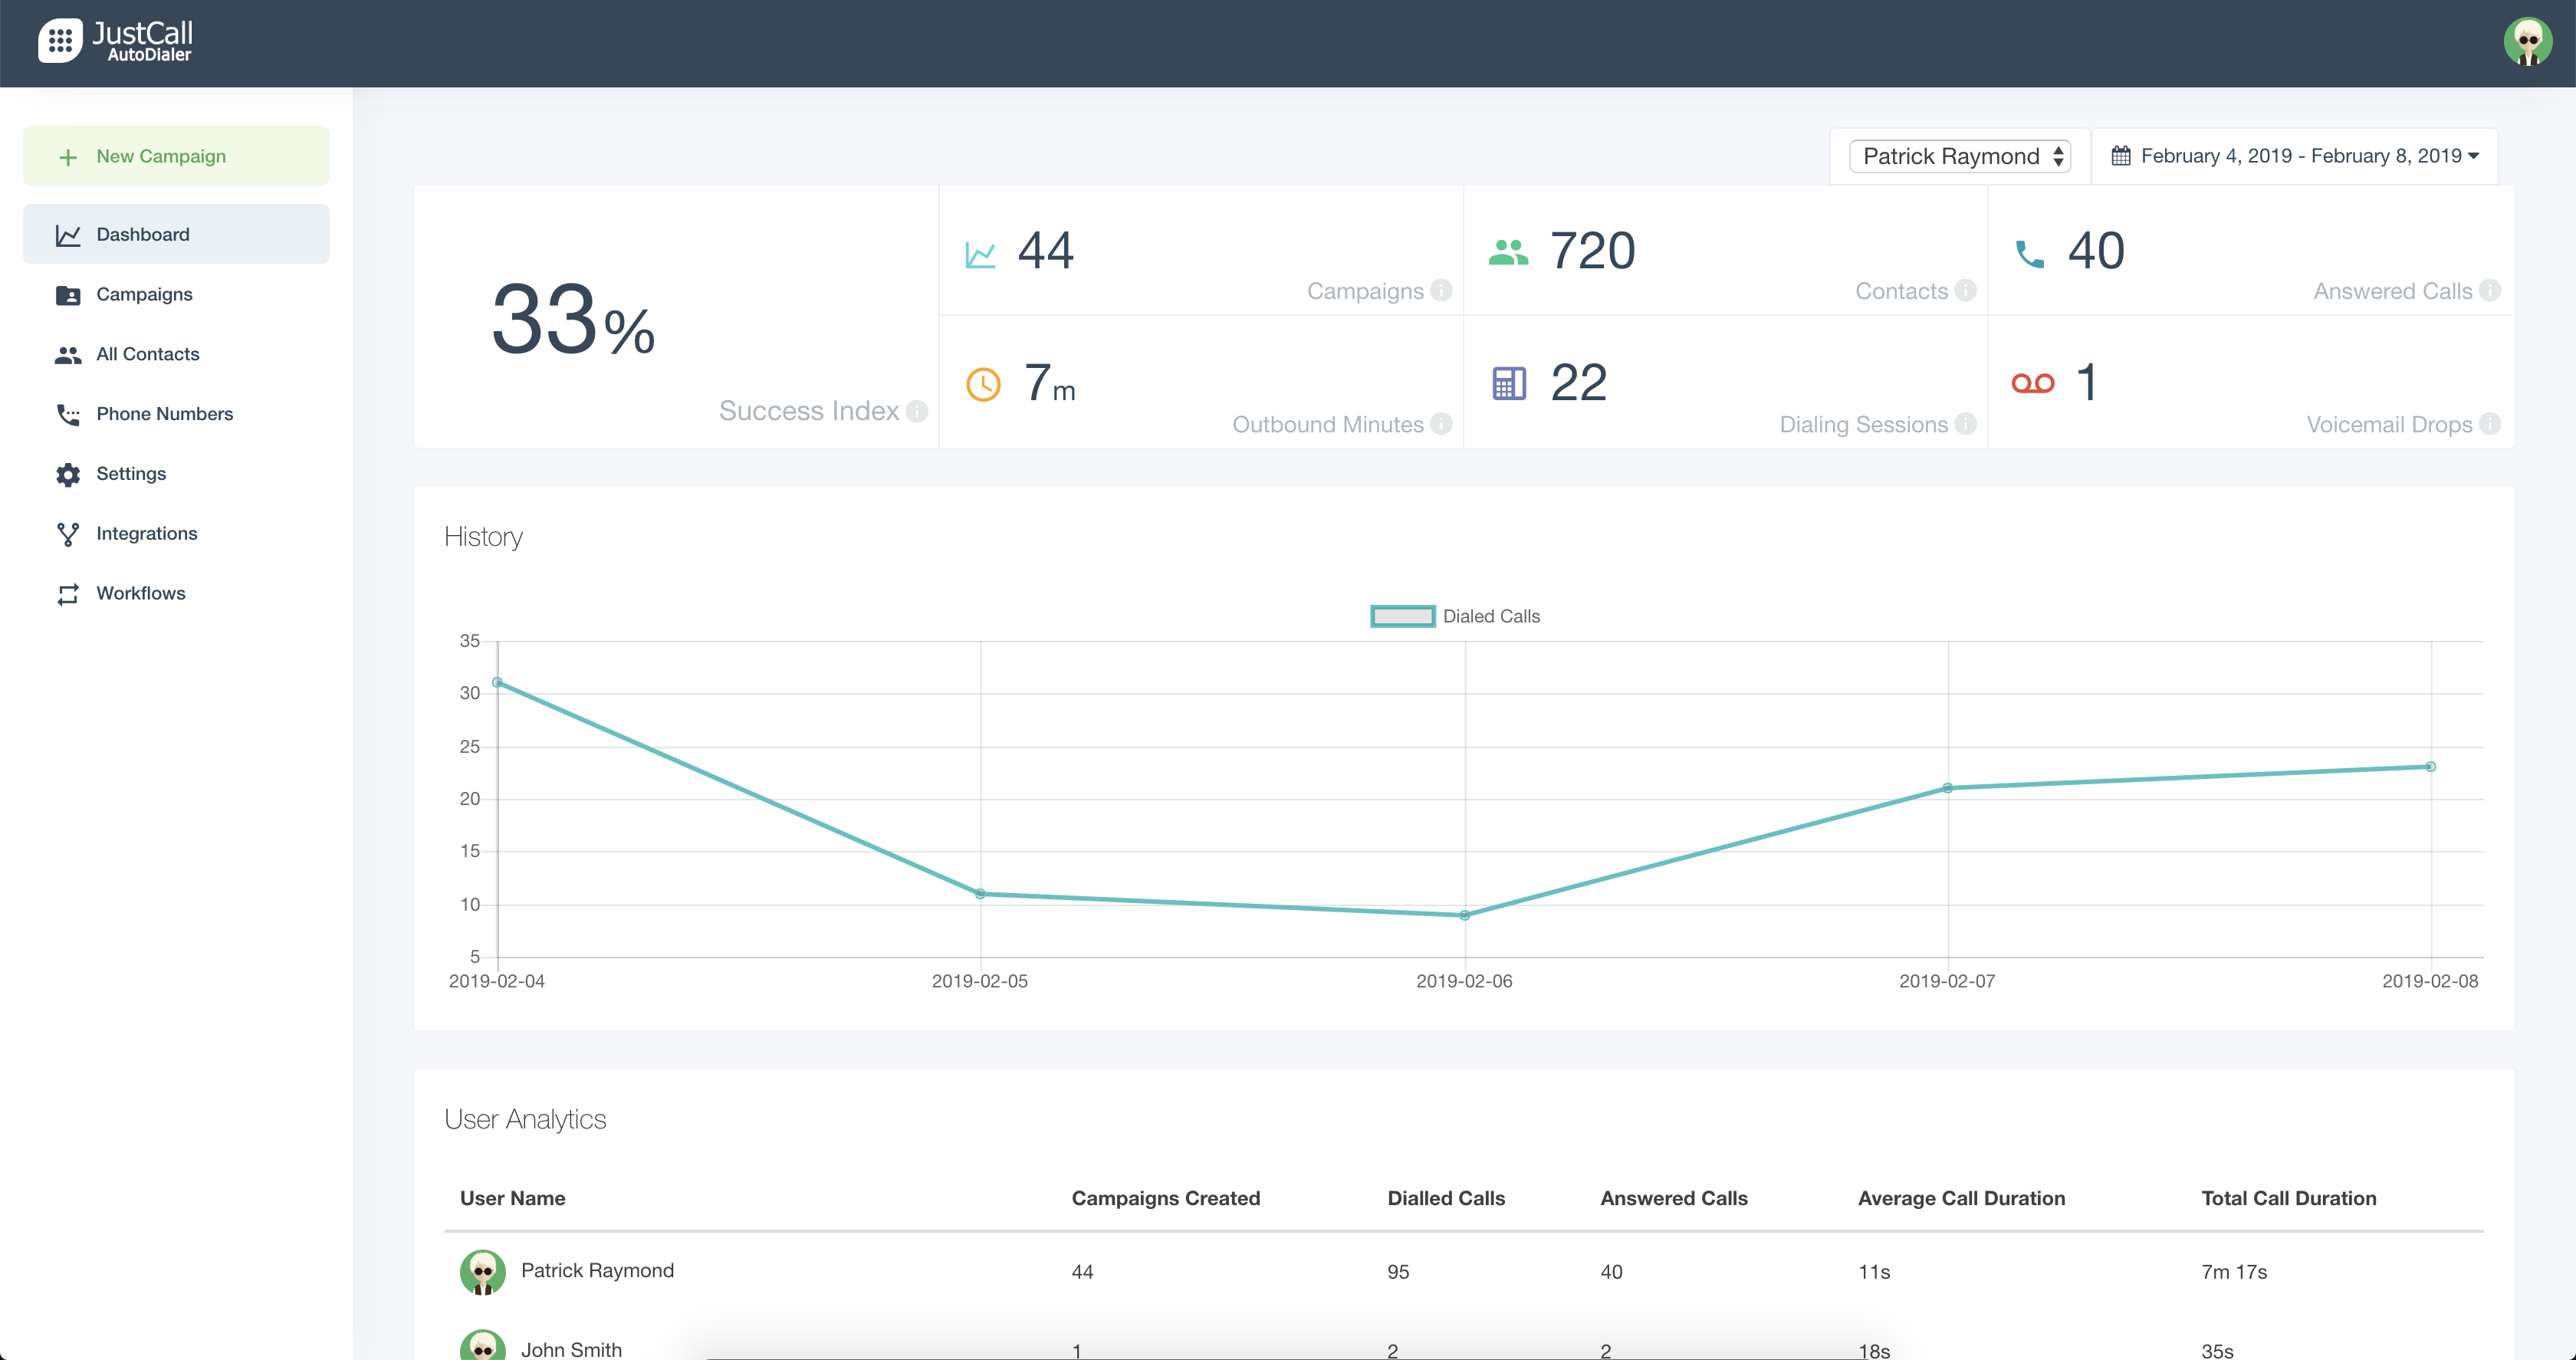
Task: Toggle Dialed Calls legend swatch
Action: [x=1402, y=616]
